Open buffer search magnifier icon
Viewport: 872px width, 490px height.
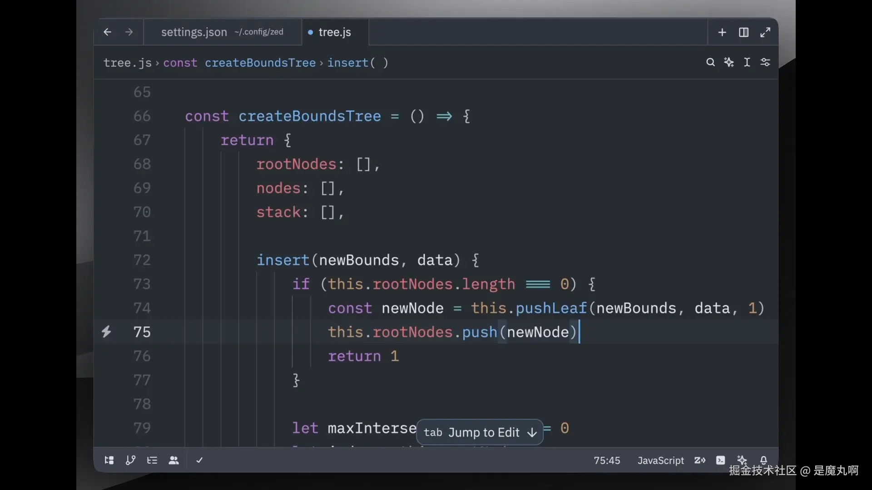710,62
